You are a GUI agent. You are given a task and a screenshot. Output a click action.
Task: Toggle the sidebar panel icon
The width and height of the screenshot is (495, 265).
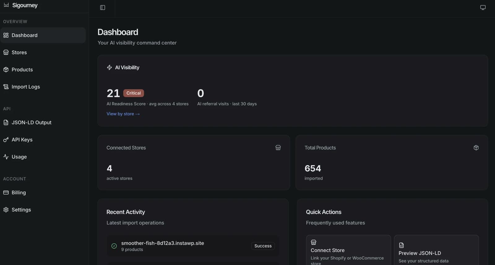tap(103, 7)
